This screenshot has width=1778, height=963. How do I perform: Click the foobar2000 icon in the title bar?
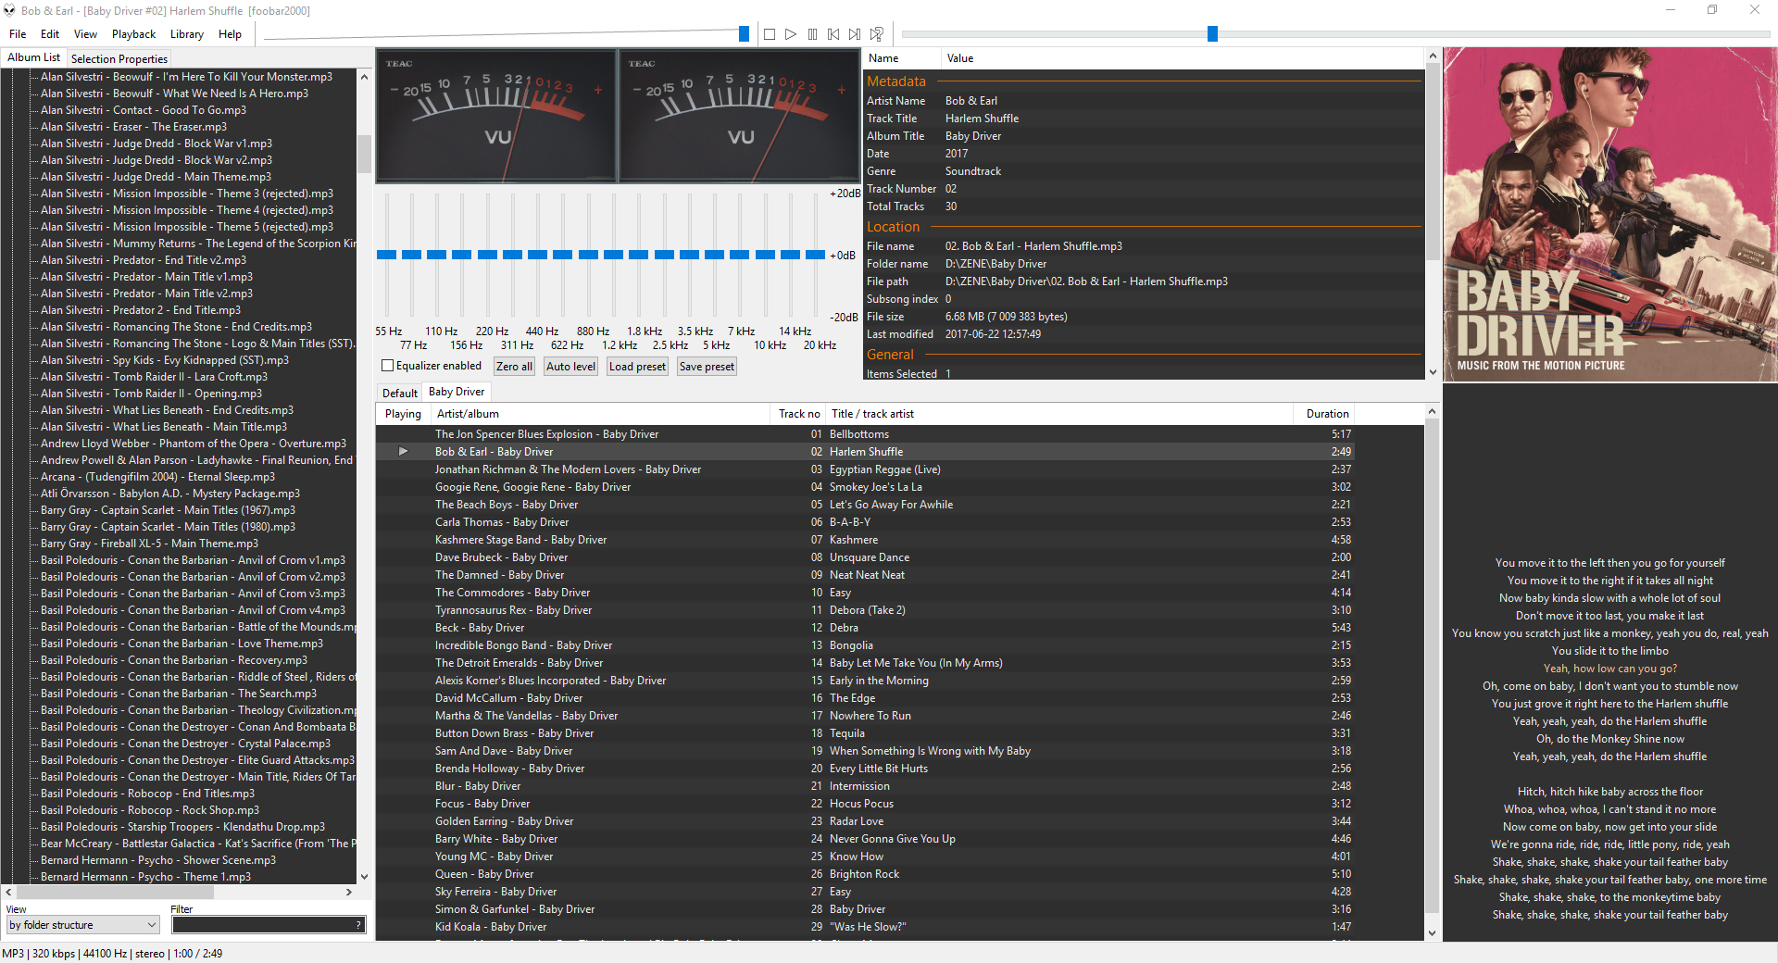click(9, 10)
